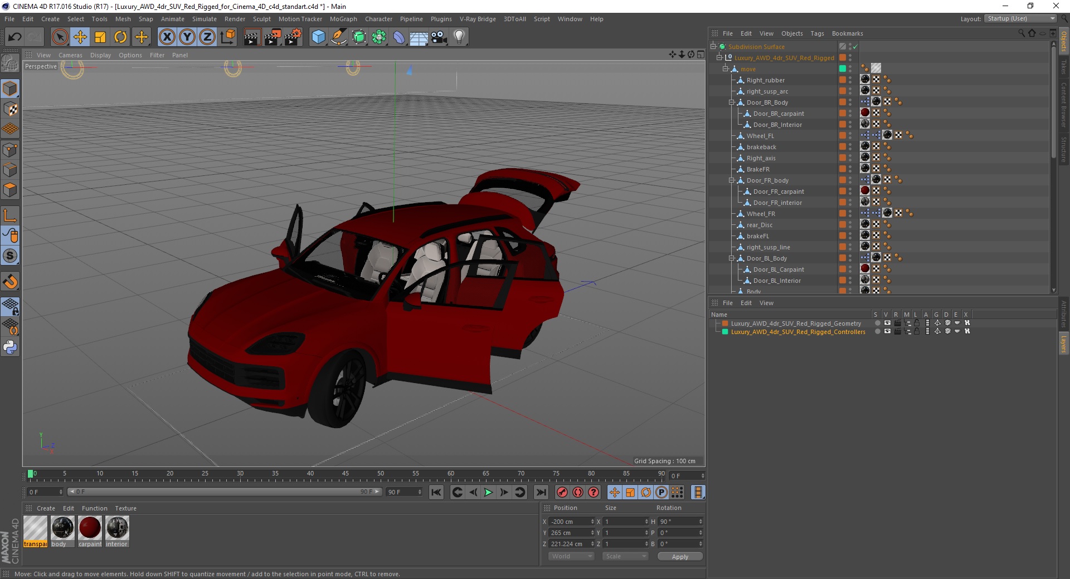The height and width of the screenshot is (579, 1070).
Task: Open Object Manager Tags menu
Action: pyautogui.click(x=817, y=33)
